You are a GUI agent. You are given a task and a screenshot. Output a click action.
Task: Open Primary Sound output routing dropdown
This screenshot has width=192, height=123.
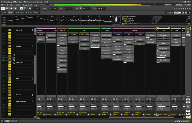point(163,115)
